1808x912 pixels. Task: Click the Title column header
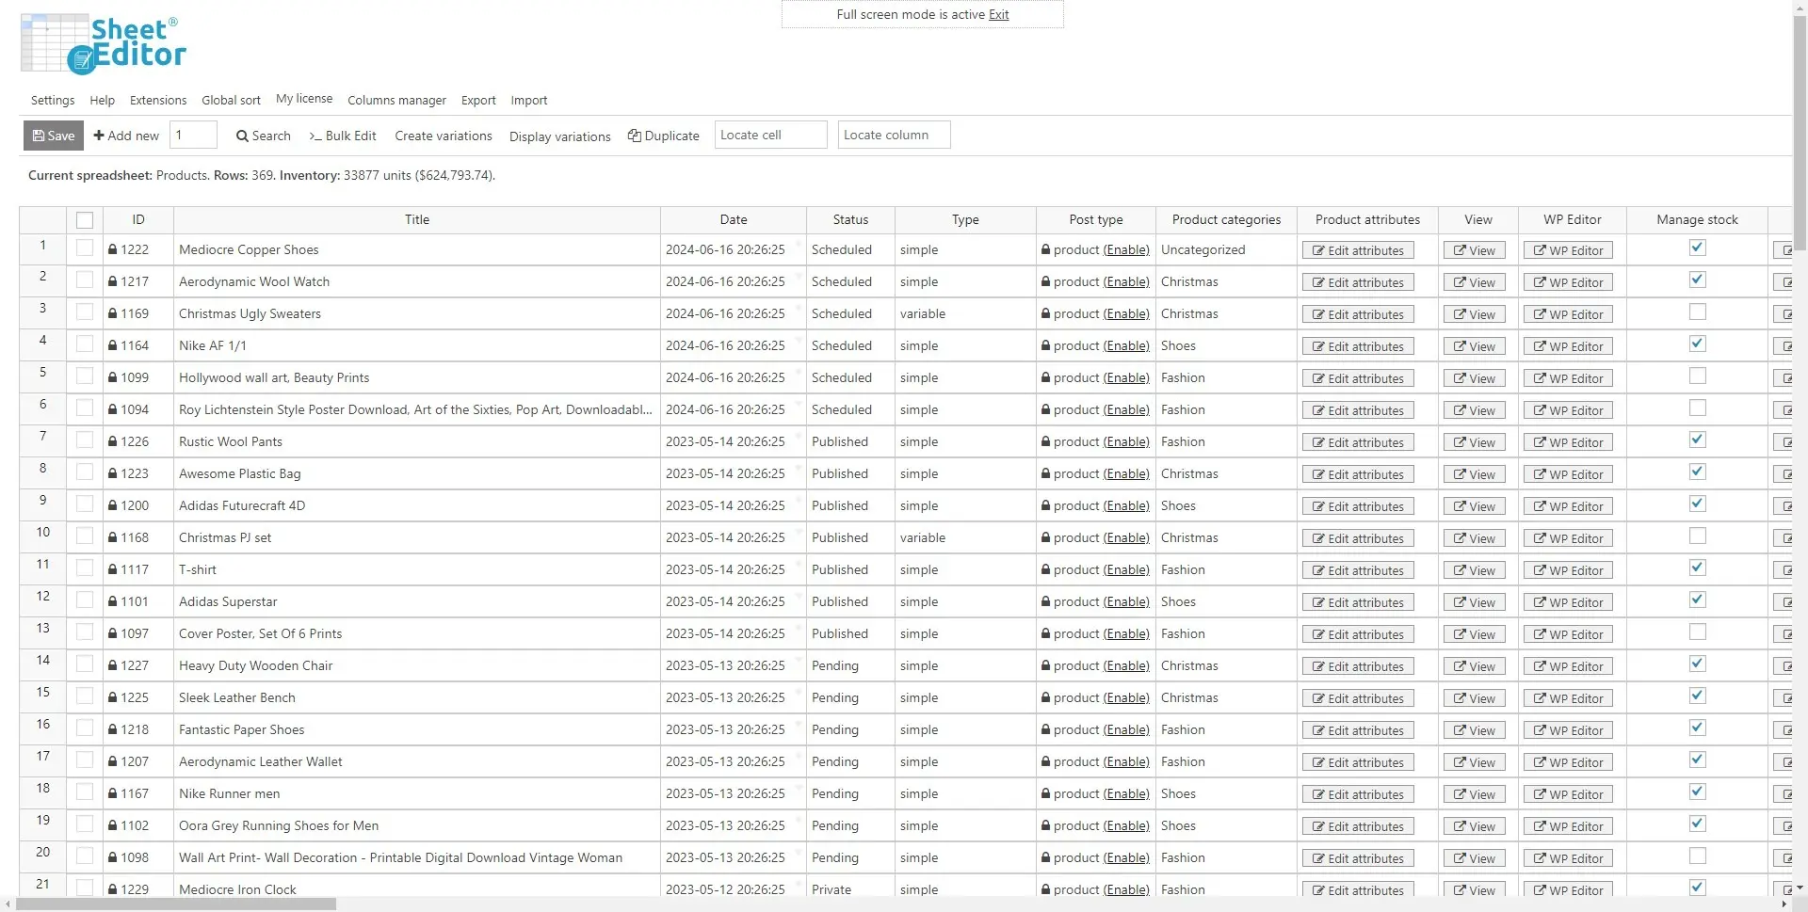pos(417,219)
